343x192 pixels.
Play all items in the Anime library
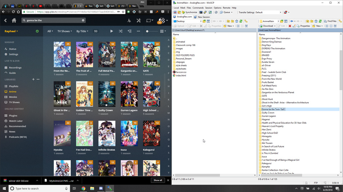click(x=112, y=31)
